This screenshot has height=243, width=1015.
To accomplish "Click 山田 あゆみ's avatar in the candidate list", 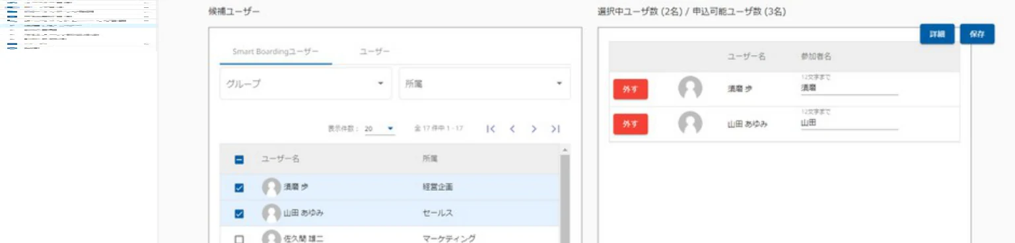I will click(x=271, y=213).
